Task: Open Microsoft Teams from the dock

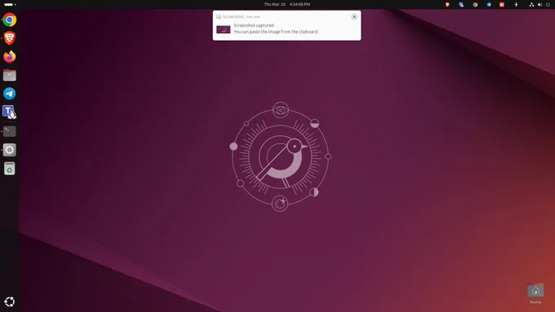Action: (x=10, y=112)
